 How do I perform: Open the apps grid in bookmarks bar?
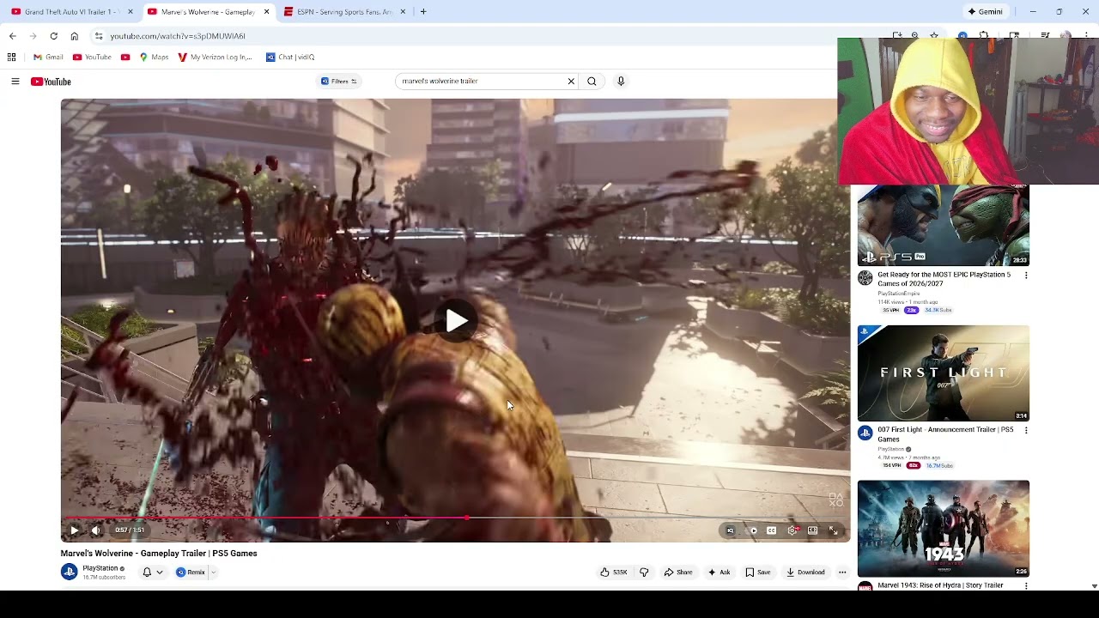click(x=11, y=58)
